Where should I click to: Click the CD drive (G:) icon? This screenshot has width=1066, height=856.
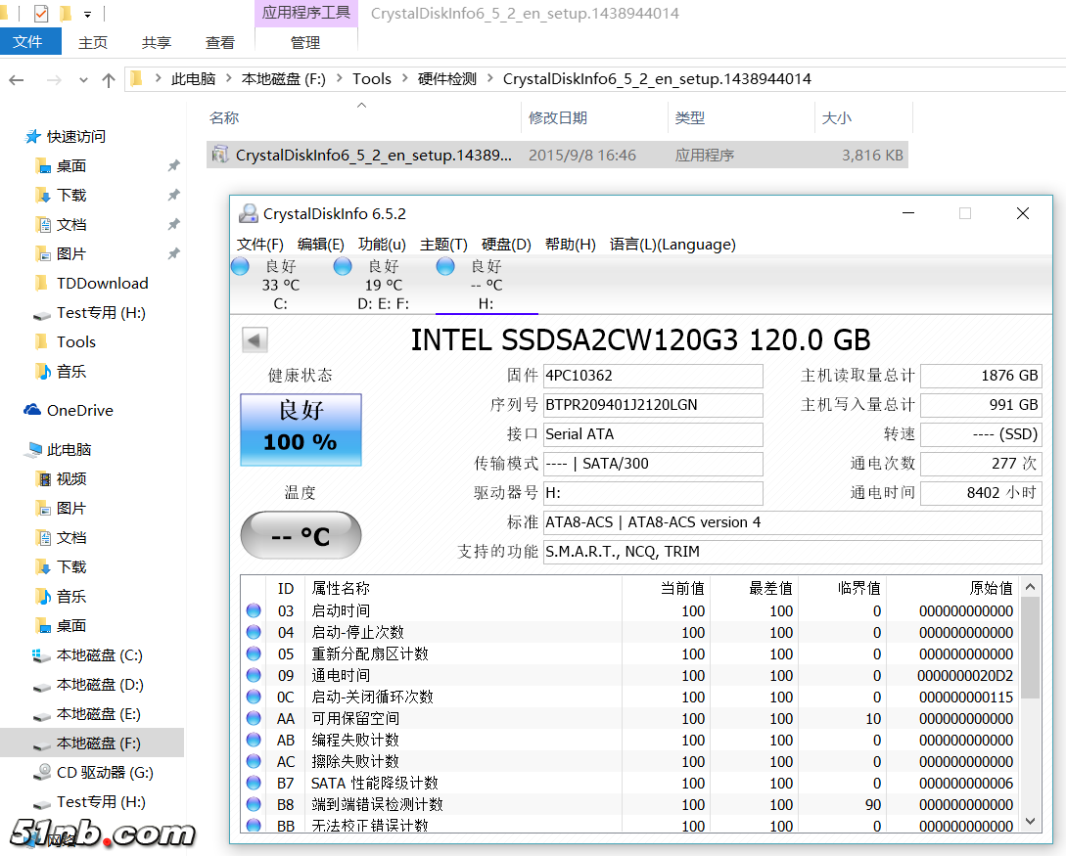tap(42, 772)
